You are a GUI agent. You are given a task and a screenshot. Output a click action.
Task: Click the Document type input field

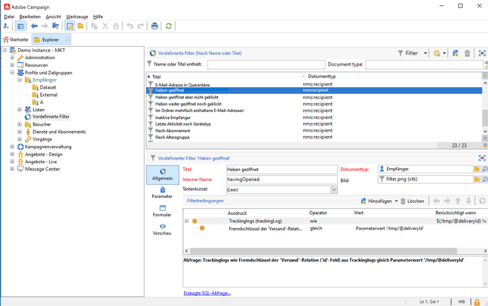coord(424,64)
